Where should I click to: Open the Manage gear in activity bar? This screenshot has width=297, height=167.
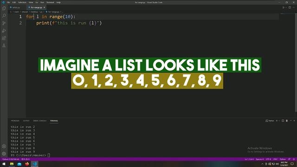tap(4, 154)
